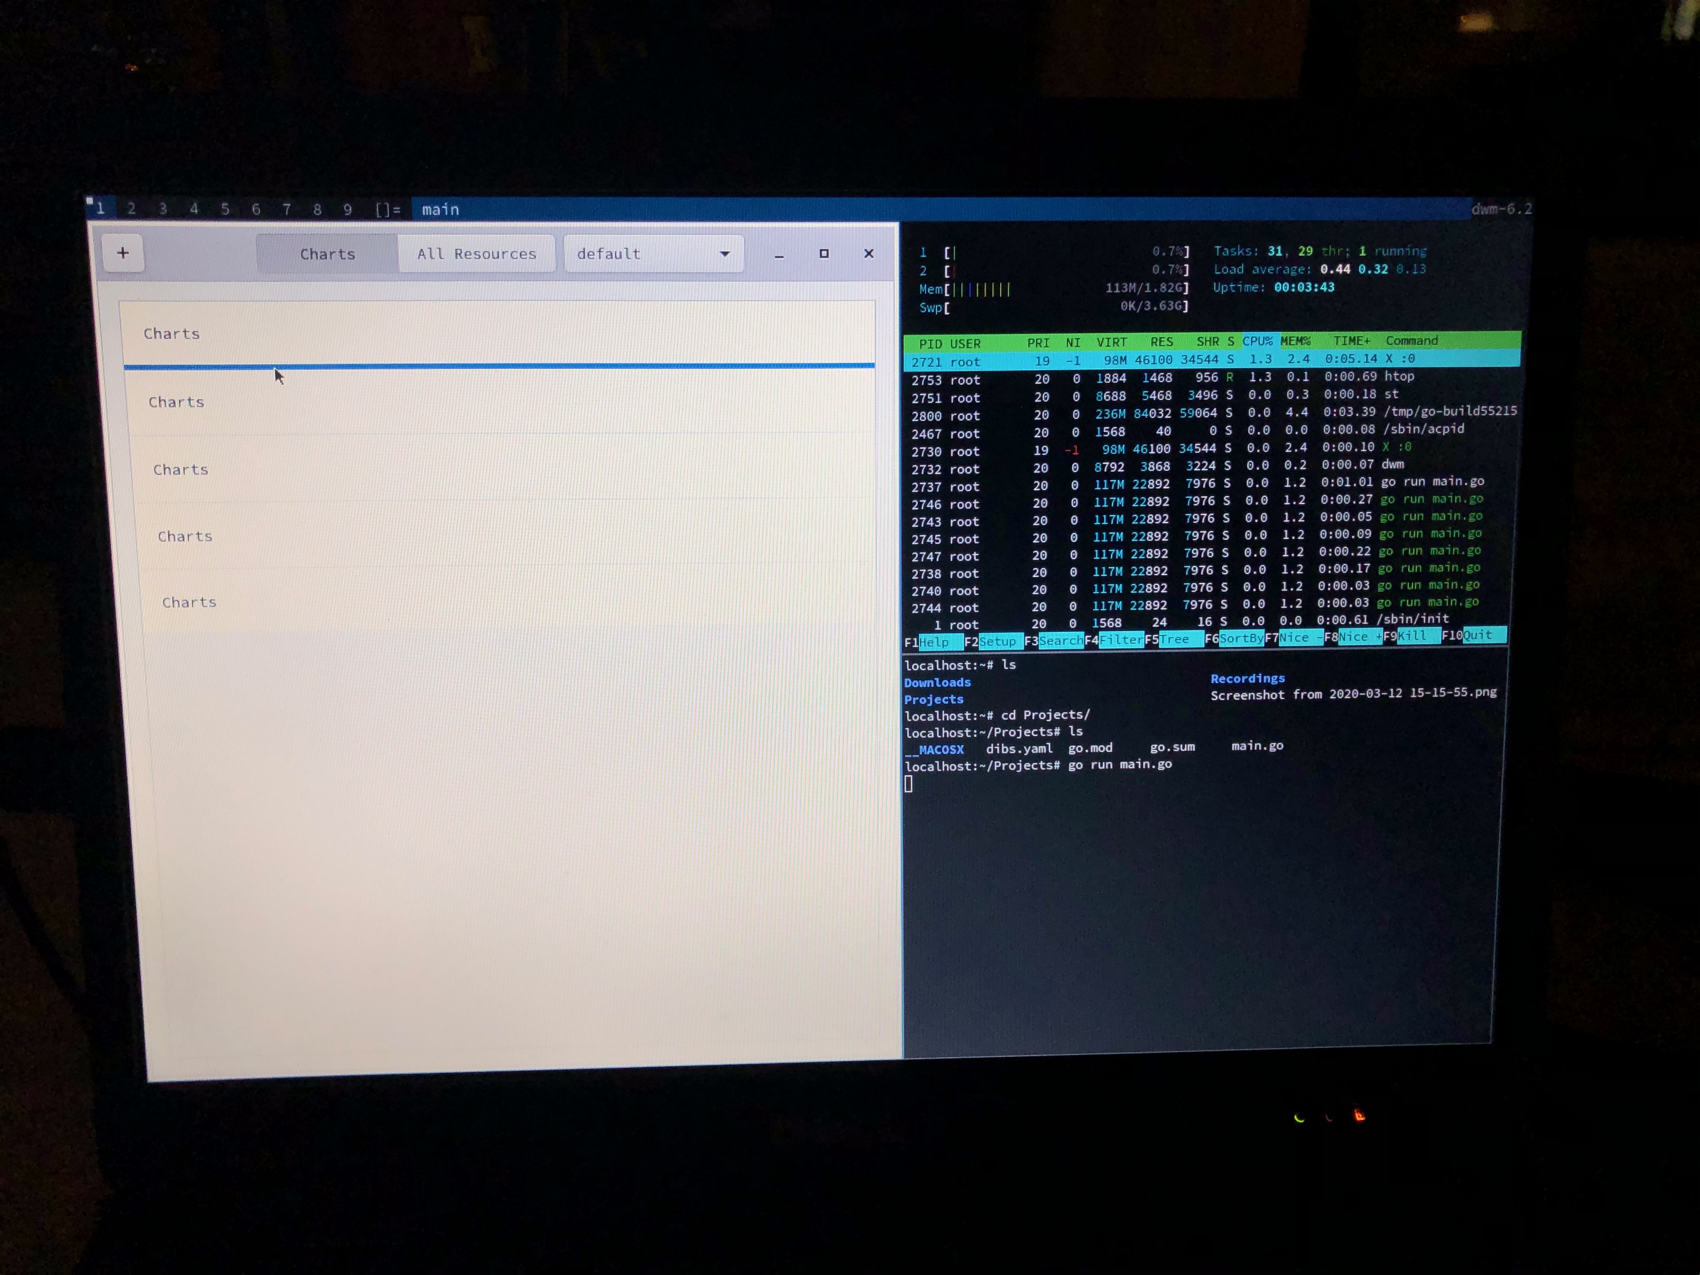Select dwm tag 1
This screenshot has width=1700, height=1275.
point(101,208)
